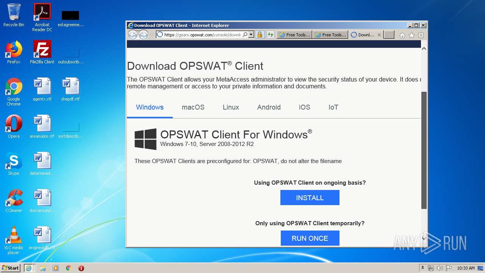Expand the address bar dropdown arrow
485x273 pixels.
click(x=251, y=35)
